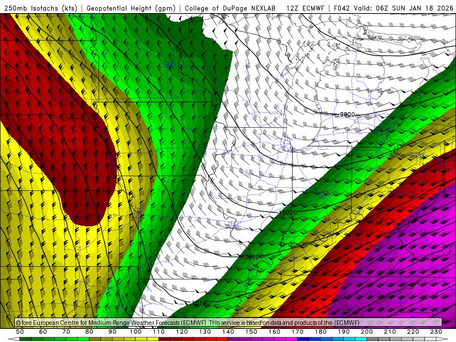Click the left end arrow of the color scale
Viewport: 456px width, 342px height.
point(14,339)
